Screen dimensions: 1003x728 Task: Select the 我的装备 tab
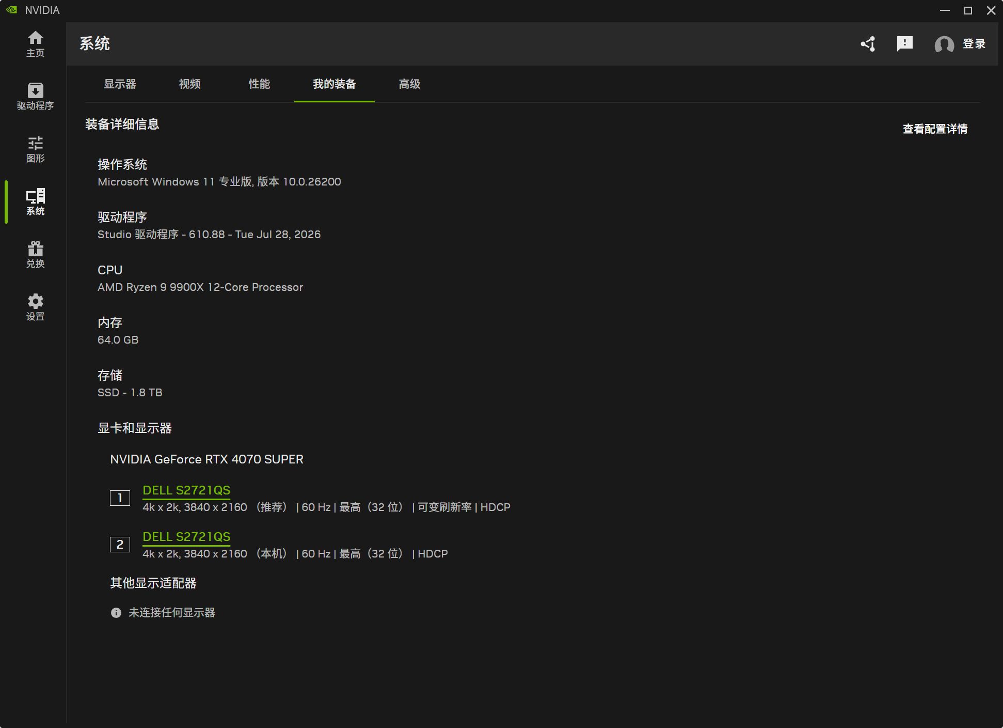point(335,84)
